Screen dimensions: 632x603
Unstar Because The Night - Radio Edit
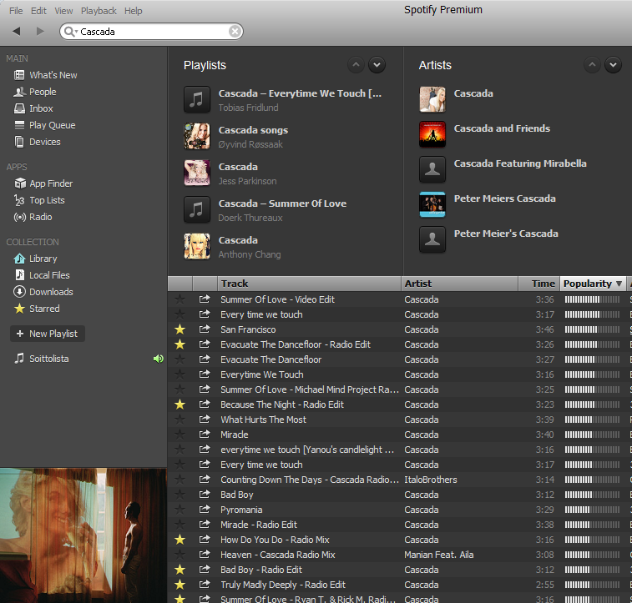[x=179, y=405]
